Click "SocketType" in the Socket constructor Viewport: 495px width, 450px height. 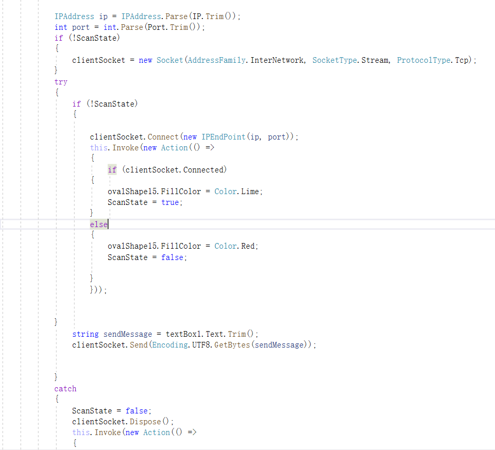334,60
